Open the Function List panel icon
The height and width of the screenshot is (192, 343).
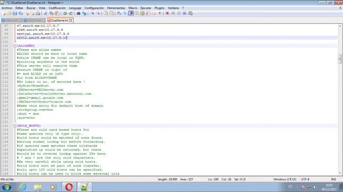coord(148,13)
